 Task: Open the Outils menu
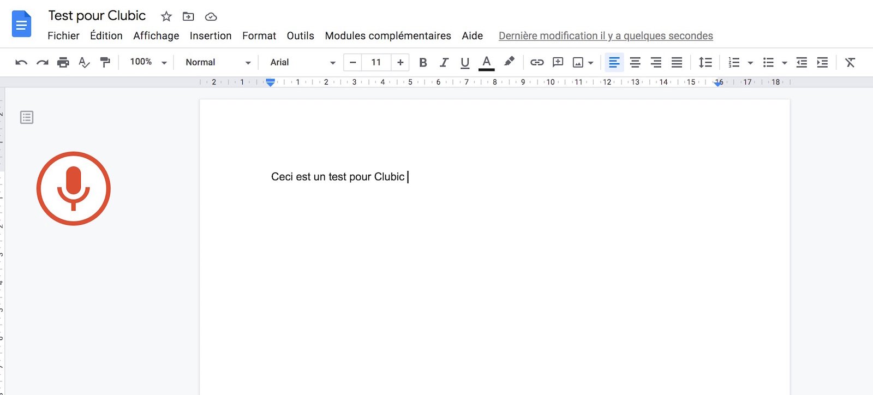point(301,35)
